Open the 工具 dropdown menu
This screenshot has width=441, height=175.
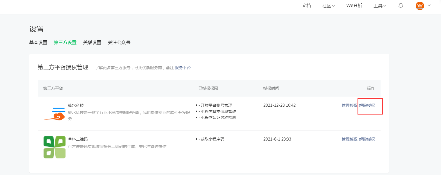[x=380, y=6]
